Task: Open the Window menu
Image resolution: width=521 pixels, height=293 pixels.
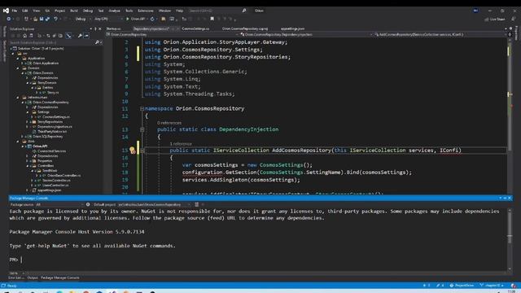Action: tap(164, 11)
